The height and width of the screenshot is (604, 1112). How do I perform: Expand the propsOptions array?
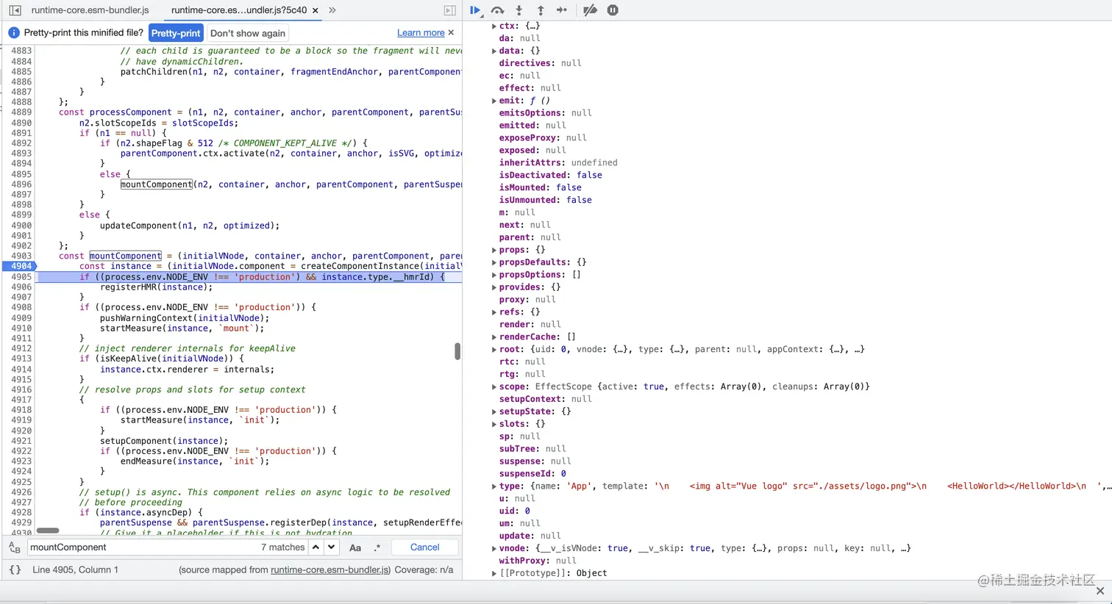pos(494,275)
